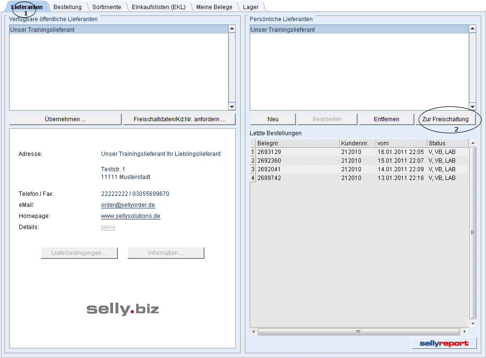
Task: Select the Lager tab
Action: click(251, 7)
